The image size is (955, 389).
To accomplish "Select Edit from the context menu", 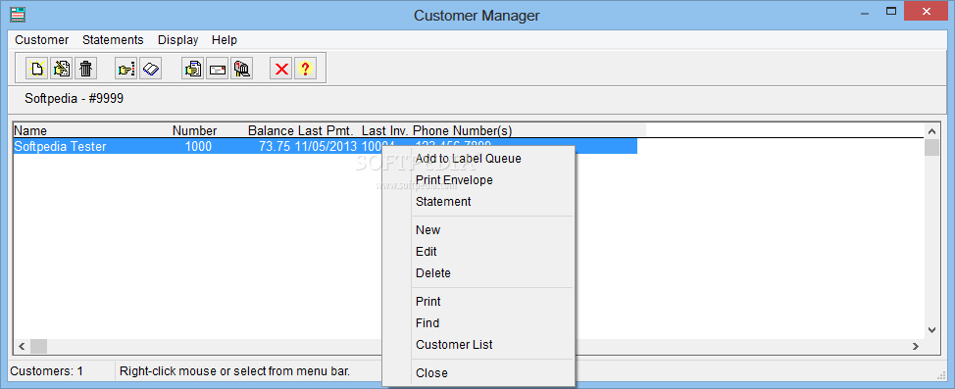I will pos(478,252).
